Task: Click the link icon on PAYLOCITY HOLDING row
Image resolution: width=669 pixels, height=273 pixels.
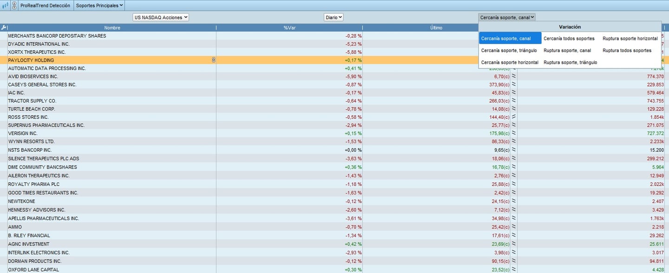Action: pos(213,60)
